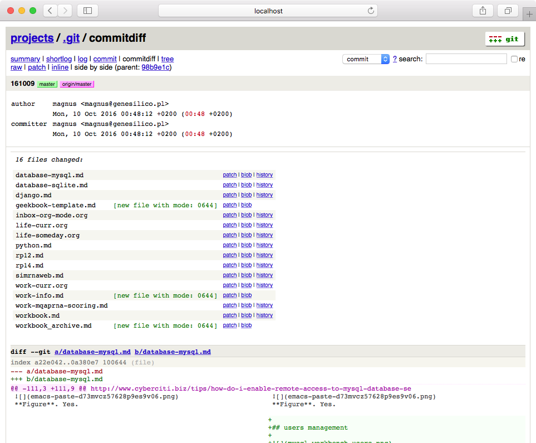
Task: Click the git logo image
Action: (x=504, y=39)
